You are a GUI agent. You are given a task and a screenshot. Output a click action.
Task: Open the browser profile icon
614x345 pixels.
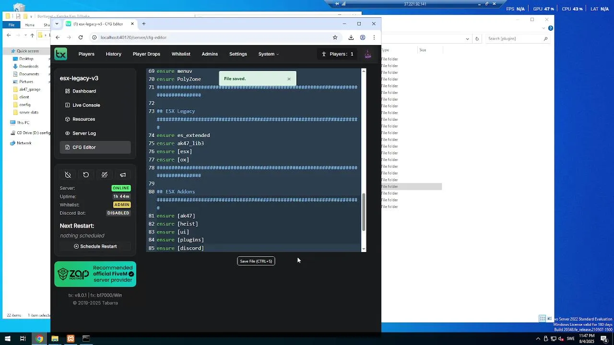click(363, 37)
